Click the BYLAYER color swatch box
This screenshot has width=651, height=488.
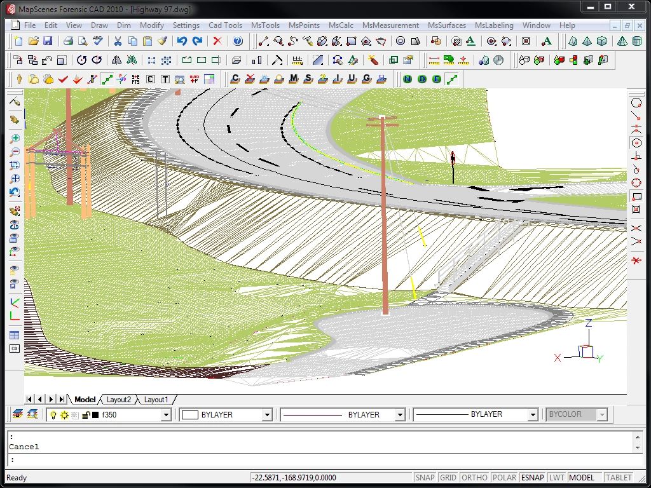(189, 414)
